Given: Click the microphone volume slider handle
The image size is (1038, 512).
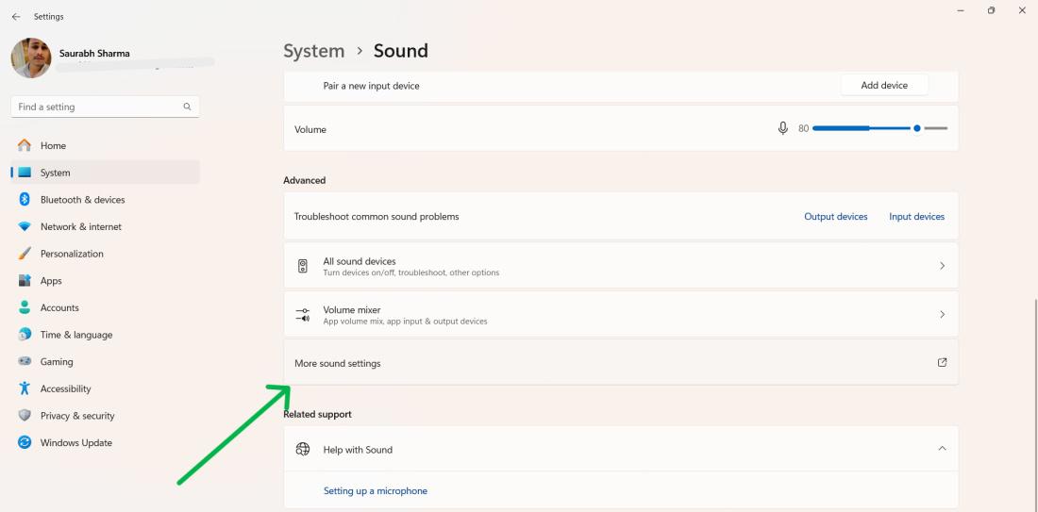Looking at the screenshot, I should 917,128.
